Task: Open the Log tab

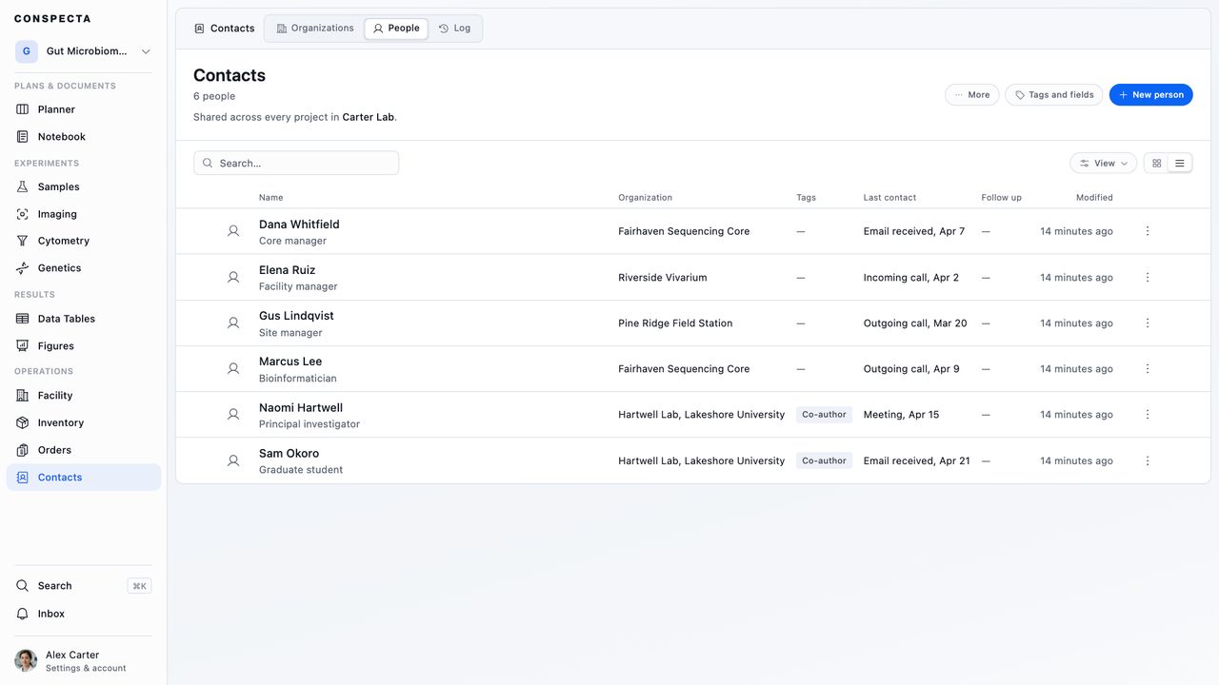Action: 454,29
